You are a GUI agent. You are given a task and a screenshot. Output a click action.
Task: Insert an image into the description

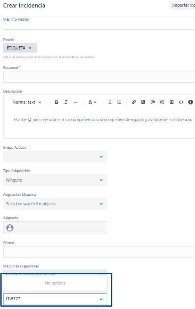click(x=143, y=102)
